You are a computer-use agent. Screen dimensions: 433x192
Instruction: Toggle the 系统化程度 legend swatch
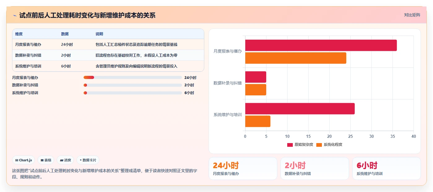pyautogui.click(x=319, y=145)
